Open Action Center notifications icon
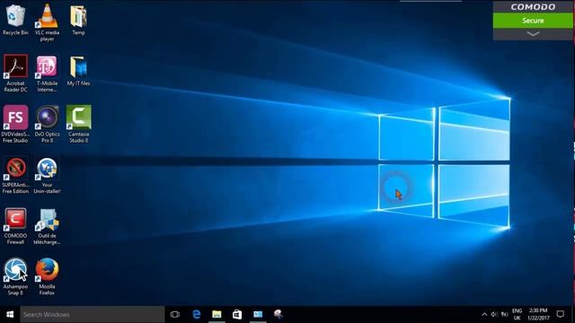Viewport: 575px width, 323px height. click(560, 314)
